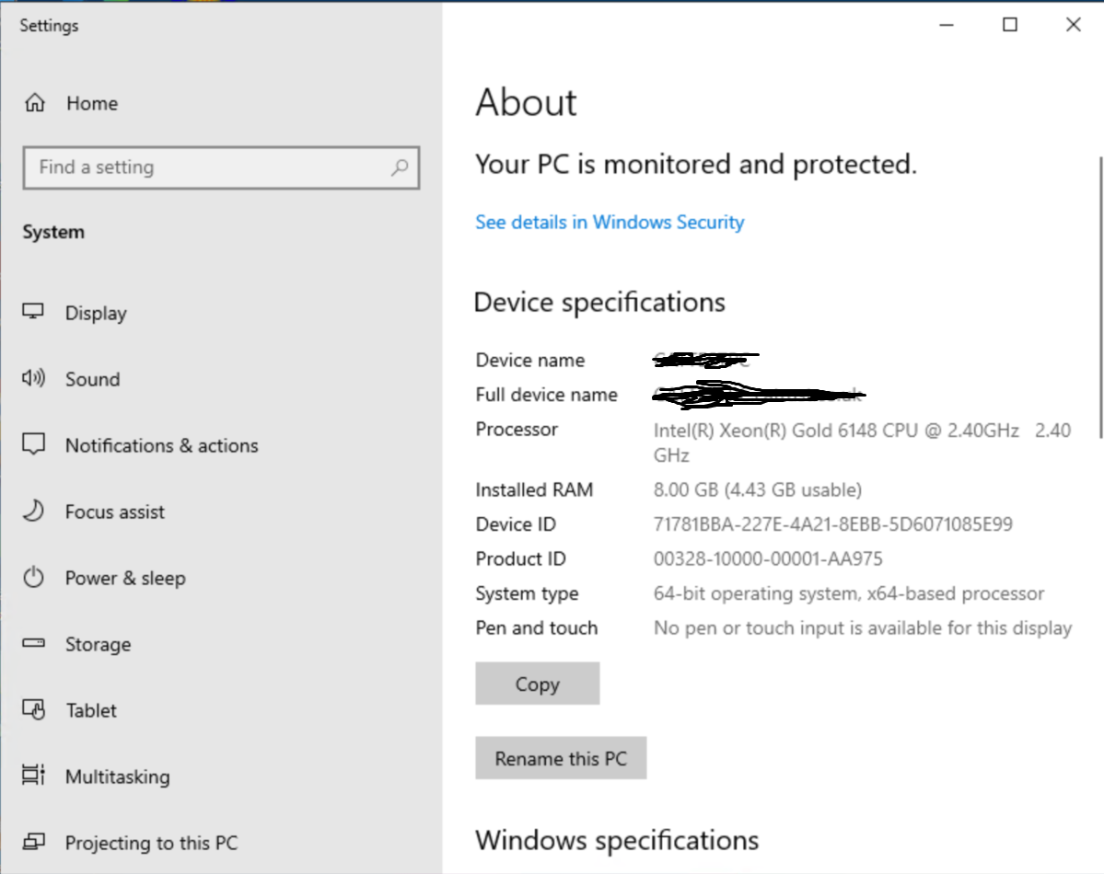Open Multitasking via its window icon

(x=33, y=776)
